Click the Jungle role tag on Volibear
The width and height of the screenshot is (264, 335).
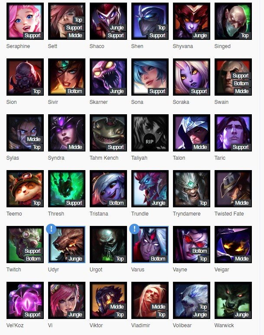tap(200, 315)
